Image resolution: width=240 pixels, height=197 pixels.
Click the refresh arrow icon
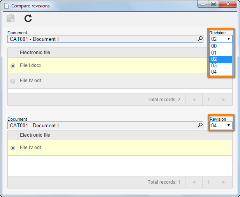pos(28,18)
